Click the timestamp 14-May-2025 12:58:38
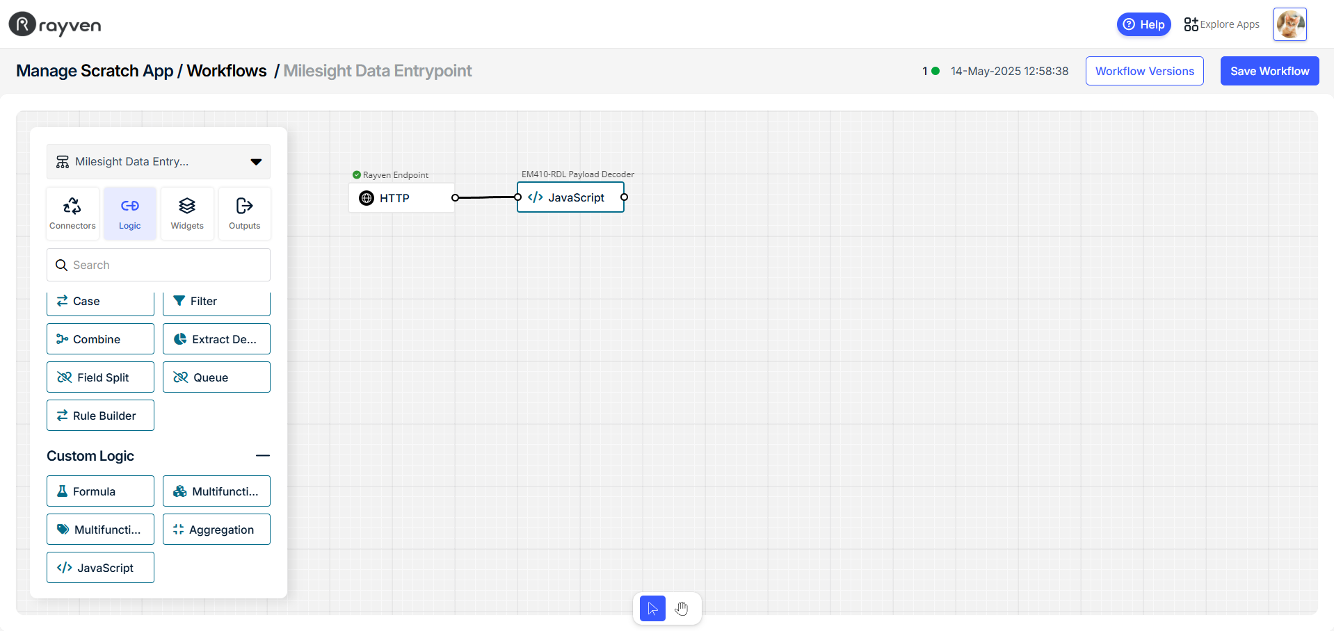 [x=1009, y=71]
